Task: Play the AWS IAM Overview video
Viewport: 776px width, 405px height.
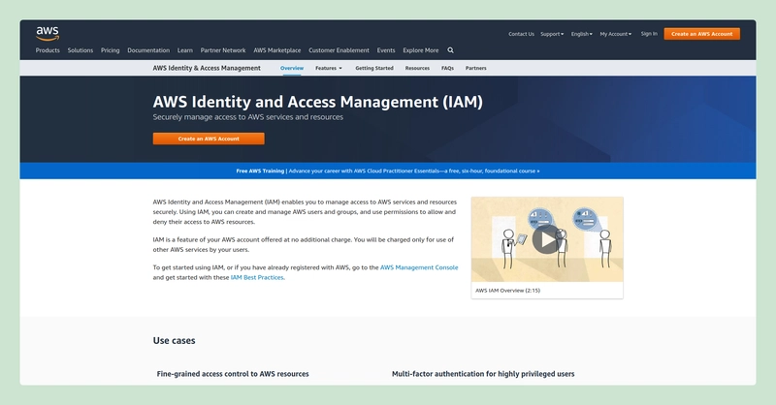Action: 546,239
